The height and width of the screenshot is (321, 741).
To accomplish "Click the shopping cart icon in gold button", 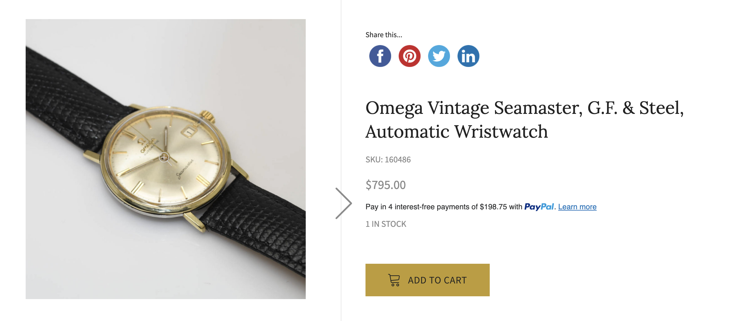I will tap(394, 280).
